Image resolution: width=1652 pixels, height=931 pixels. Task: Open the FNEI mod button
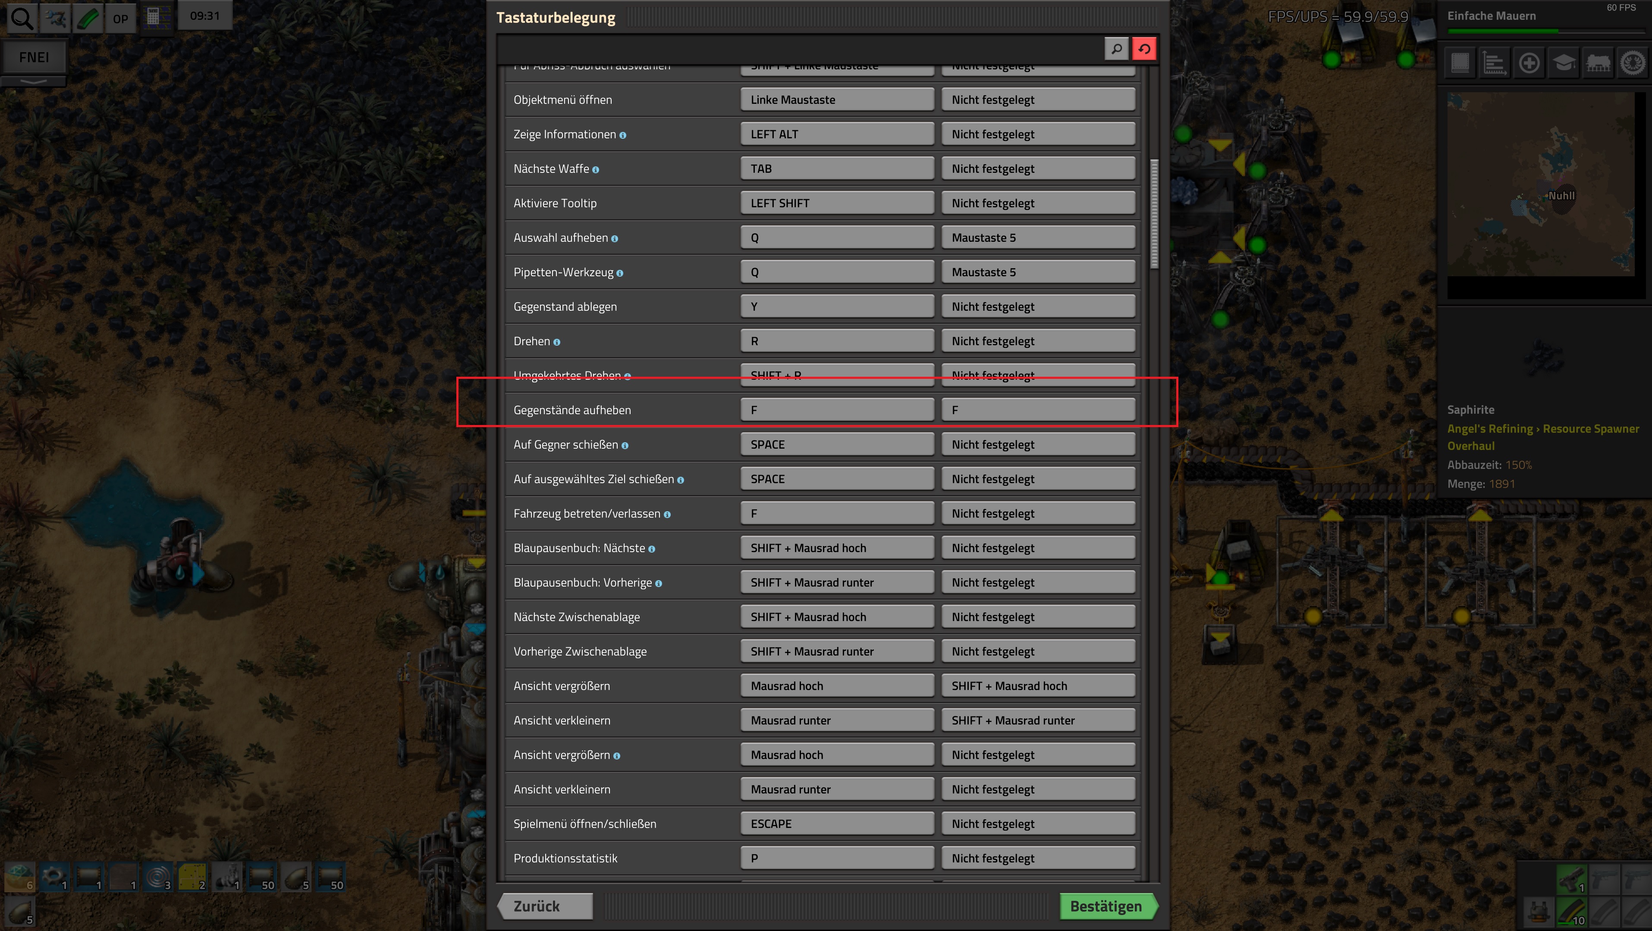33,57
